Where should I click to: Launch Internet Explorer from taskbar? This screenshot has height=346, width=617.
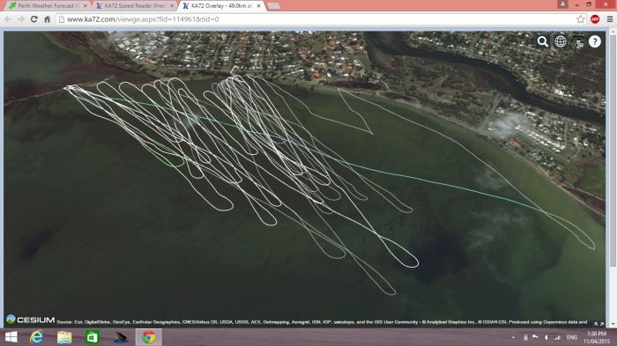pos(36,337)
